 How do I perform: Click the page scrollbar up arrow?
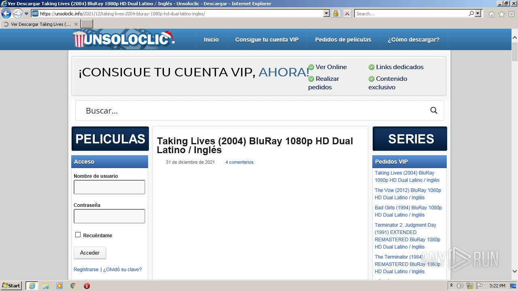coord(514,38)
